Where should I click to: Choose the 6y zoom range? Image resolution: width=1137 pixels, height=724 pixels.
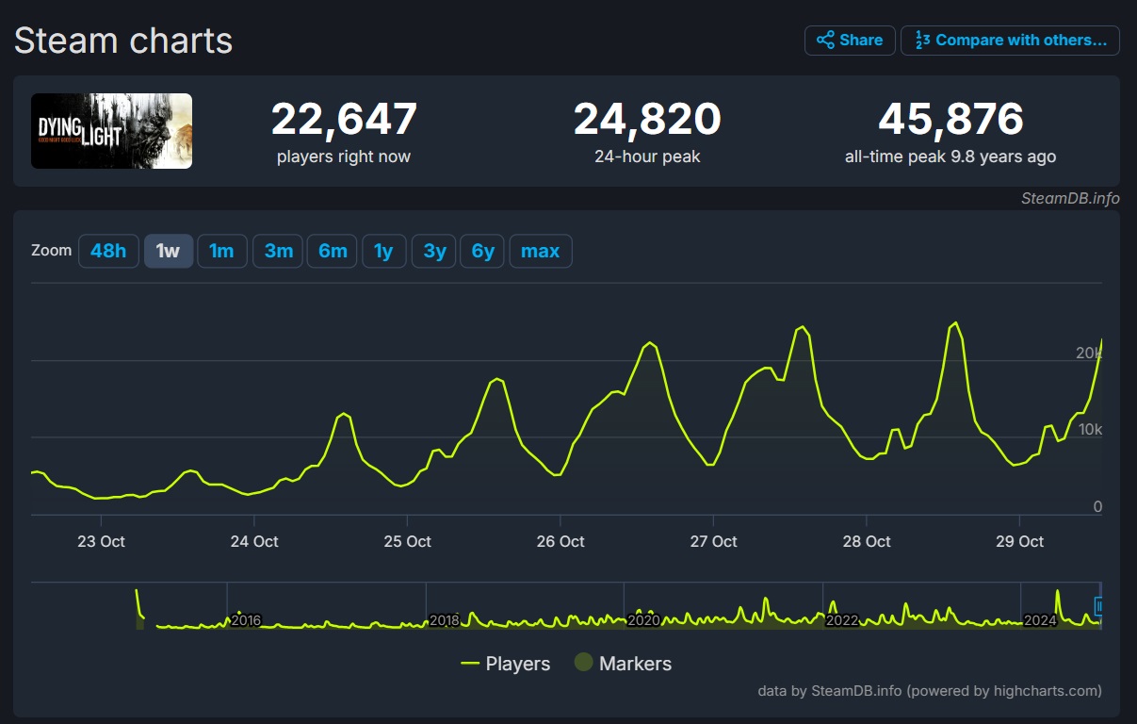(x=482, y=252)
